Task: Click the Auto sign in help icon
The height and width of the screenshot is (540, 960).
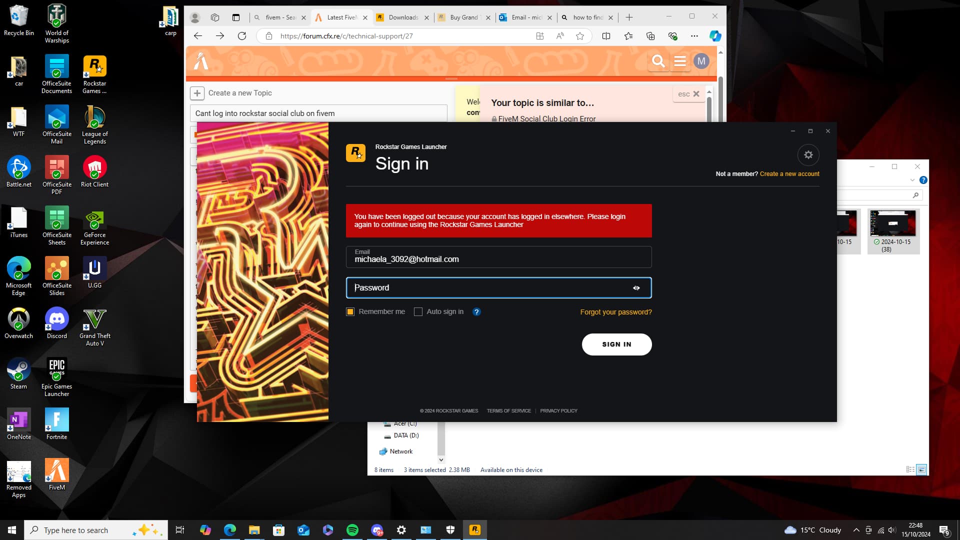Action: tap(476, 312)
